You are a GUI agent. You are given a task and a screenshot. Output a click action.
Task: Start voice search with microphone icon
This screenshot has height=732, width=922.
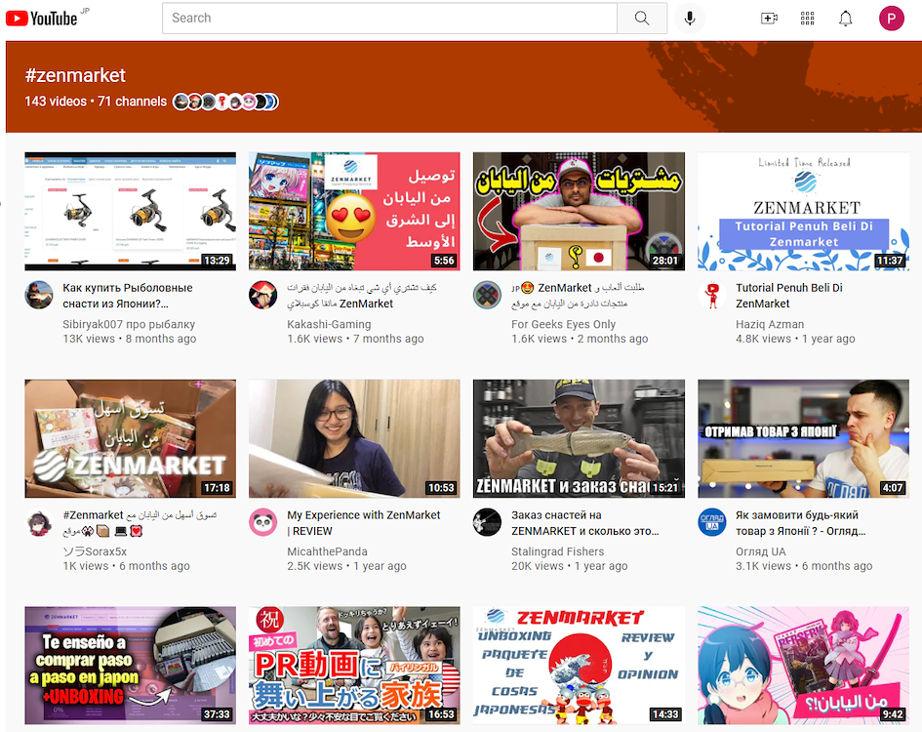pyautogui.click(x=690, y=19)
